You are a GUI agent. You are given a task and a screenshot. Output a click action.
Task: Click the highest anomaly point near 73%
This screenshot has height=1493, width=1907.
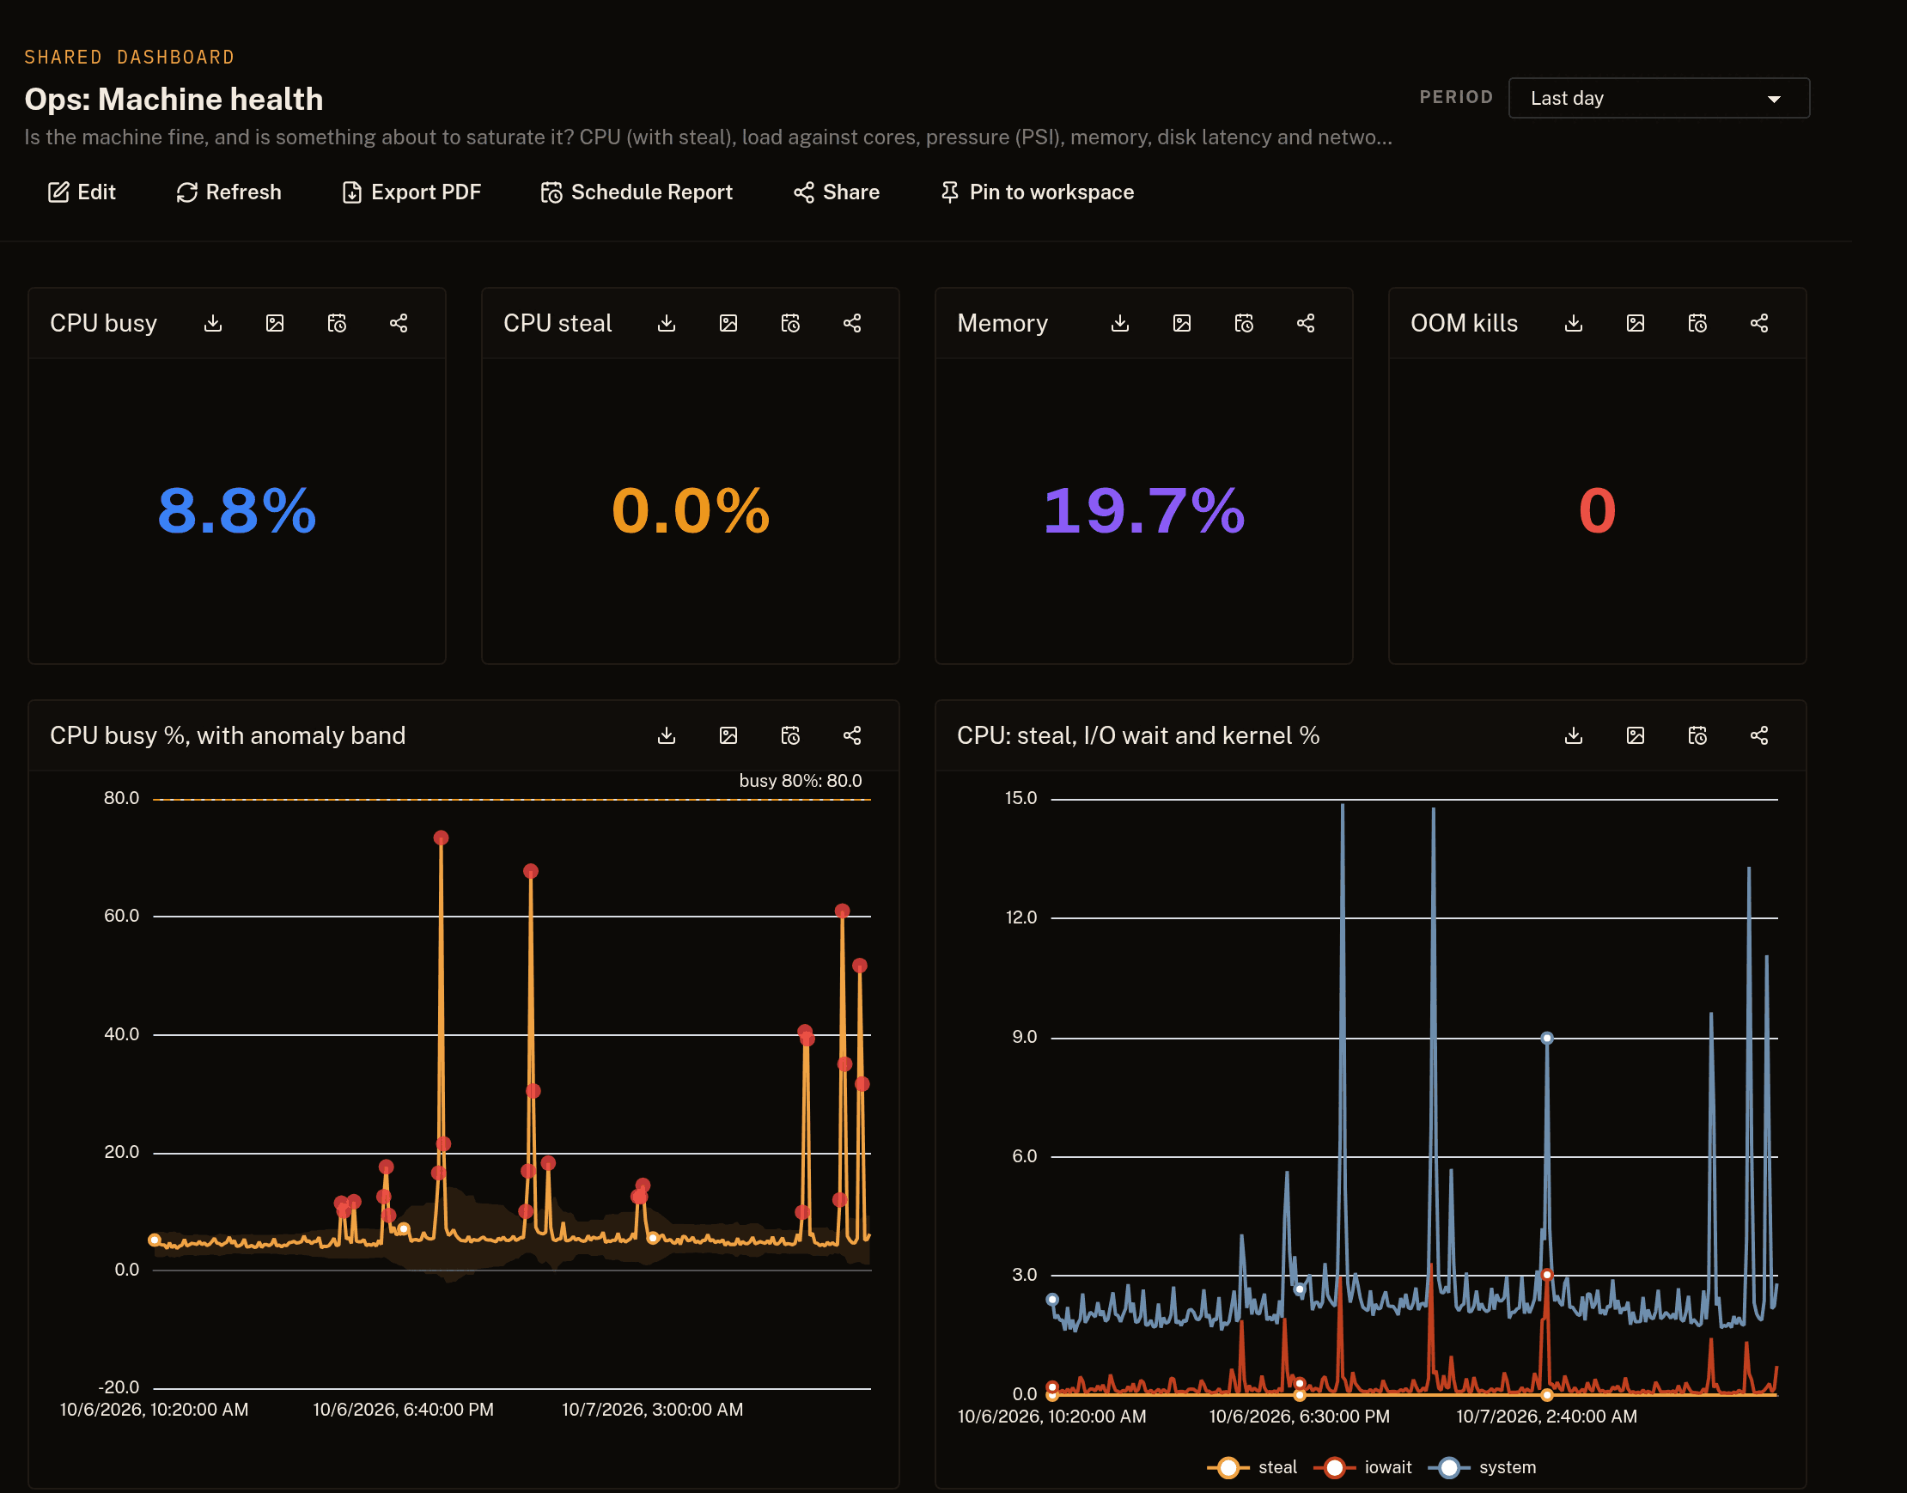point(441,838)
